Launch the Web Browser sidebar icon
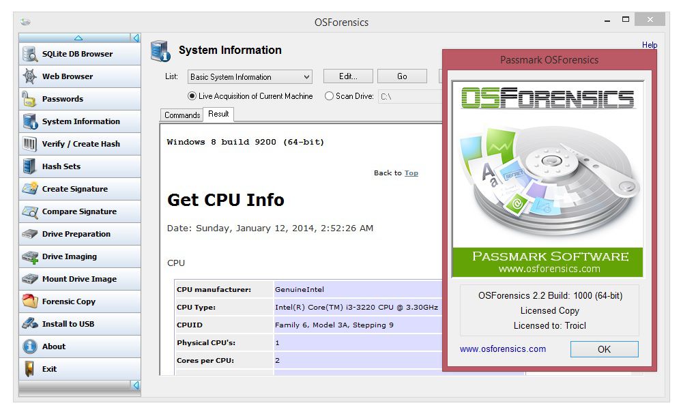This screenshot has height=414, width=681. coord(30,76)
